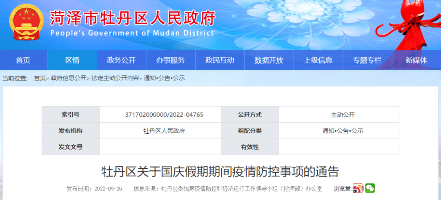Click the article title 牡丹区关于国庆假期期间疫情防控事项的通告
Viewport: 441px width, 200px height.
[x=220, y=172]
